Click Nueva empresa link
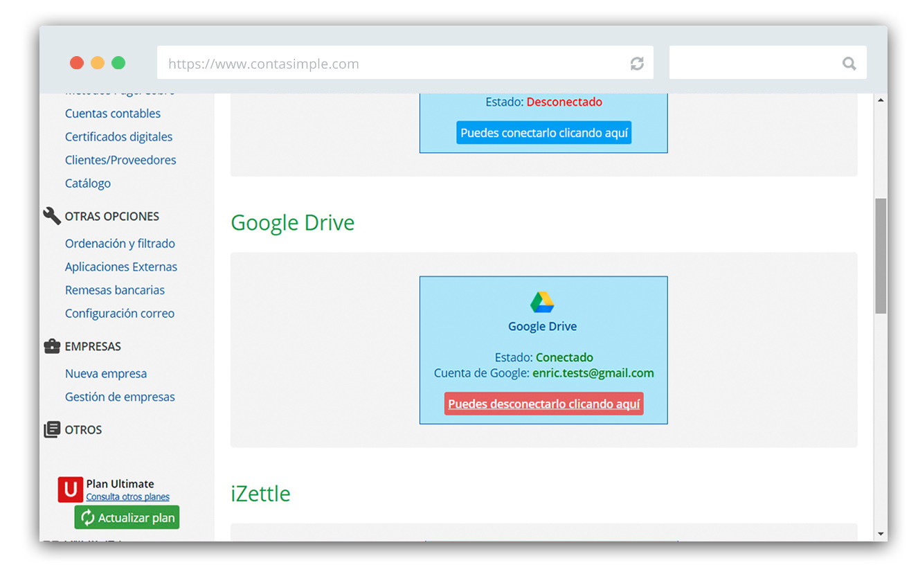Viewport: 918px width, 574px height. pos(106,374)
